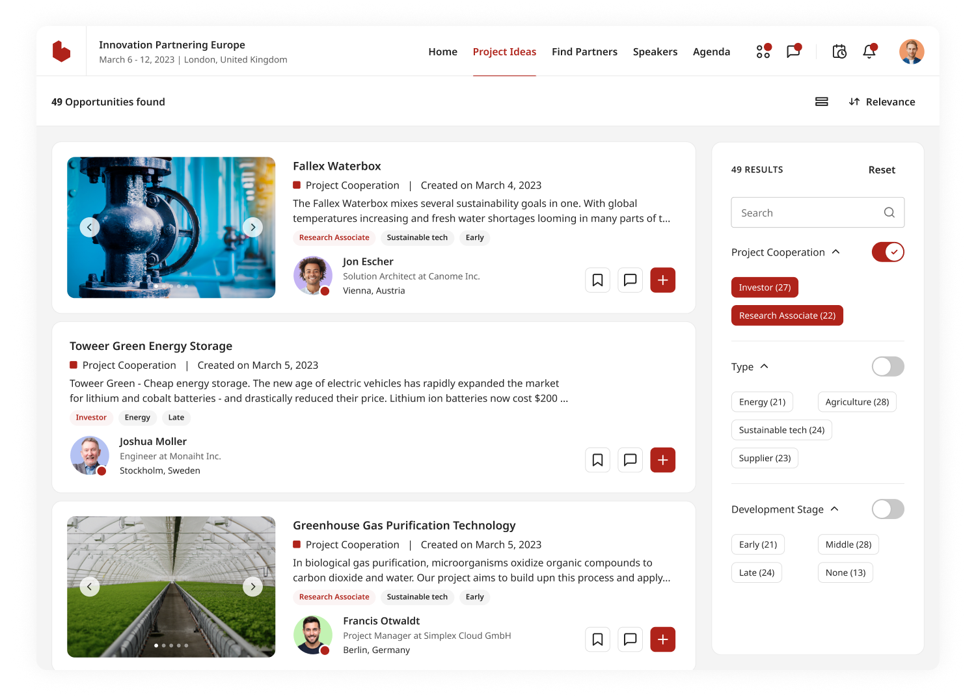
Task: Open the Speakers tab
Action: pos(655,51)
